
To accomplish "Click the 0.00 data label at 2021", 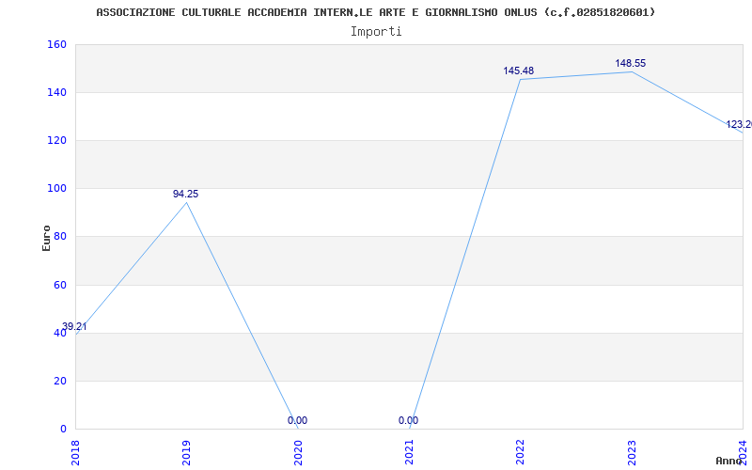I will click(x=408, y=420).
